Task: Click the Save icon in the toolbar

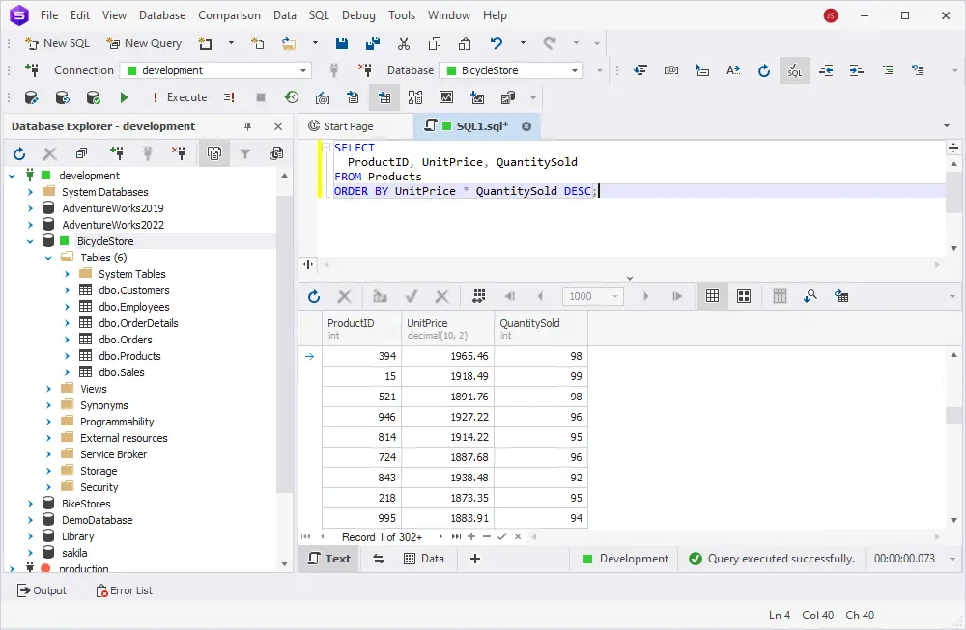Action: pos(342,43)
